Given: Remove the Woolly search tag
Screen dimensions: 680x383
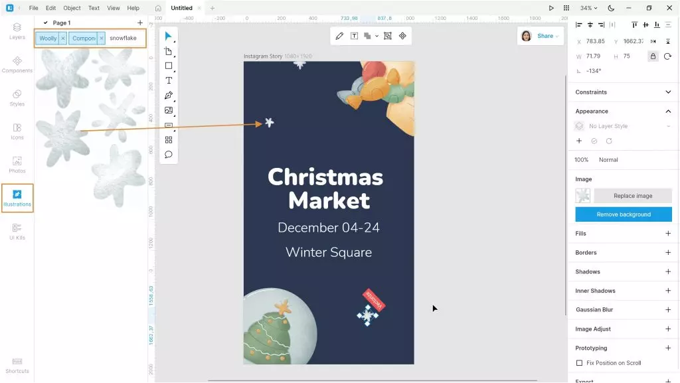Looking at the screenshot, I should coord(63,38).
